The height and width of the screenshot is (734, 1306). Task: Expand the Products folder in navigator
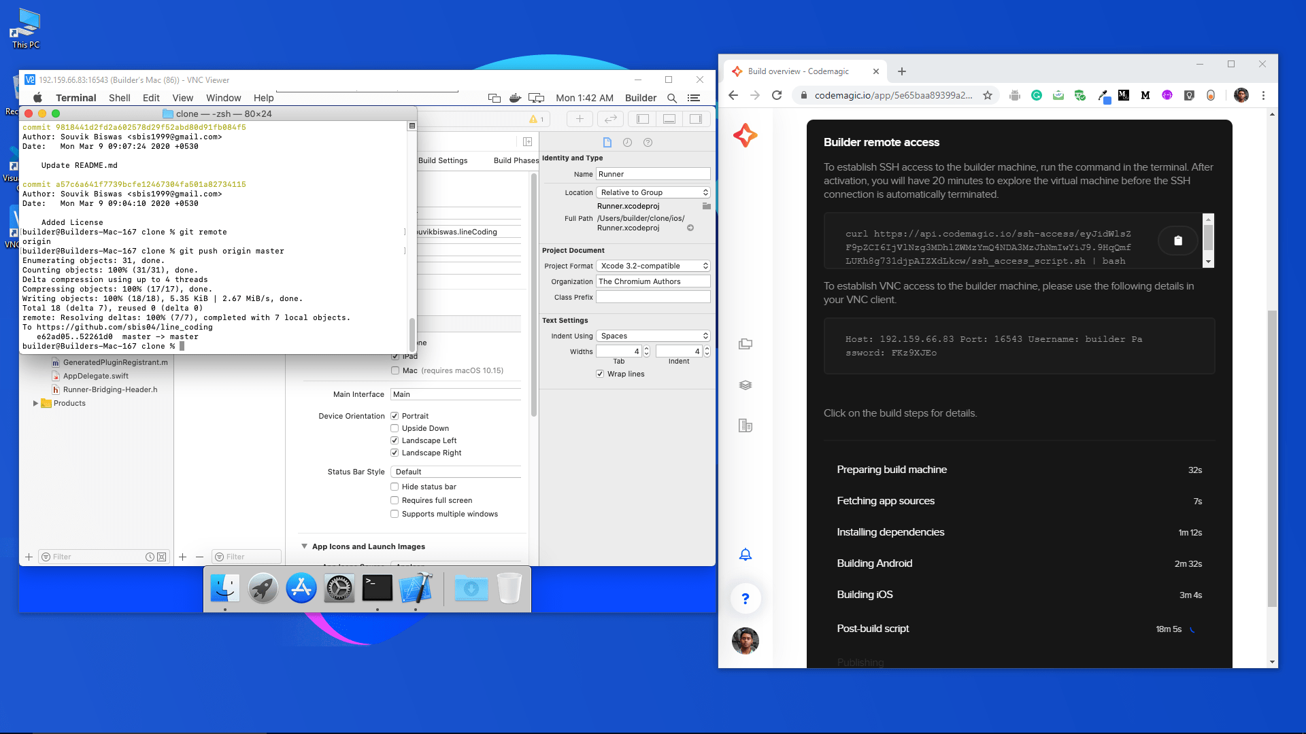(x=35, y=403)
